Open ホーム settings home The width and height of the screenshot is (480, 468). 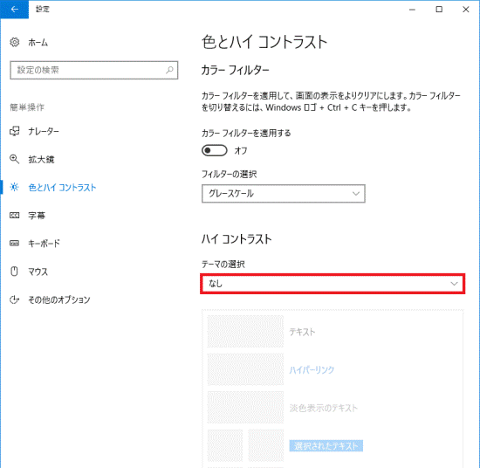pyautogui.click(x=38, y=42)
